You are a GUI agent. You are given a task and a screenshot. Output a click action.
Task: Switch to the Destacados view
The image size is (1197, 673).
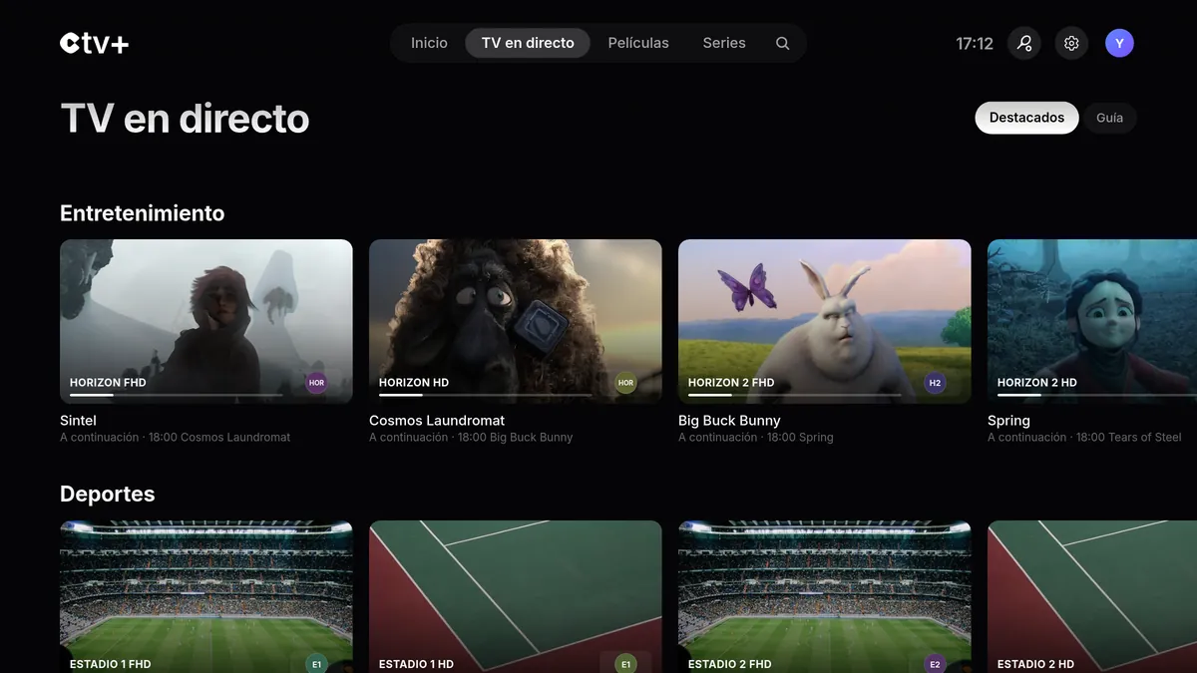[1026, 118]
